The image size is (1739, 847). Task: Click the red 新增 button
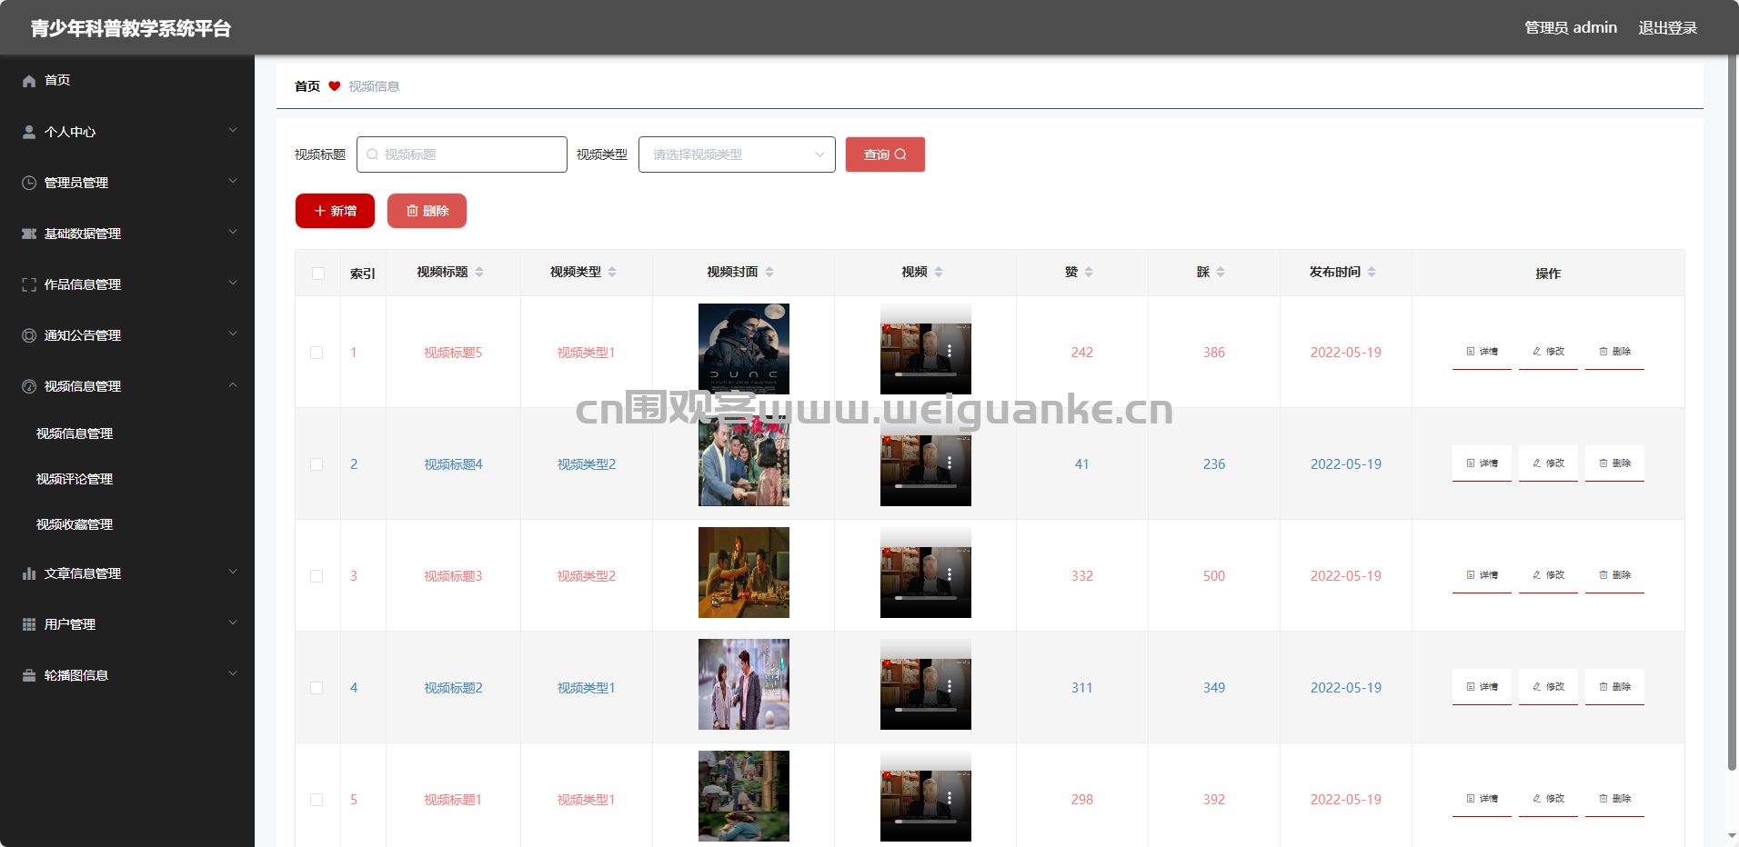pyautogui.click(x=335, y=211)
